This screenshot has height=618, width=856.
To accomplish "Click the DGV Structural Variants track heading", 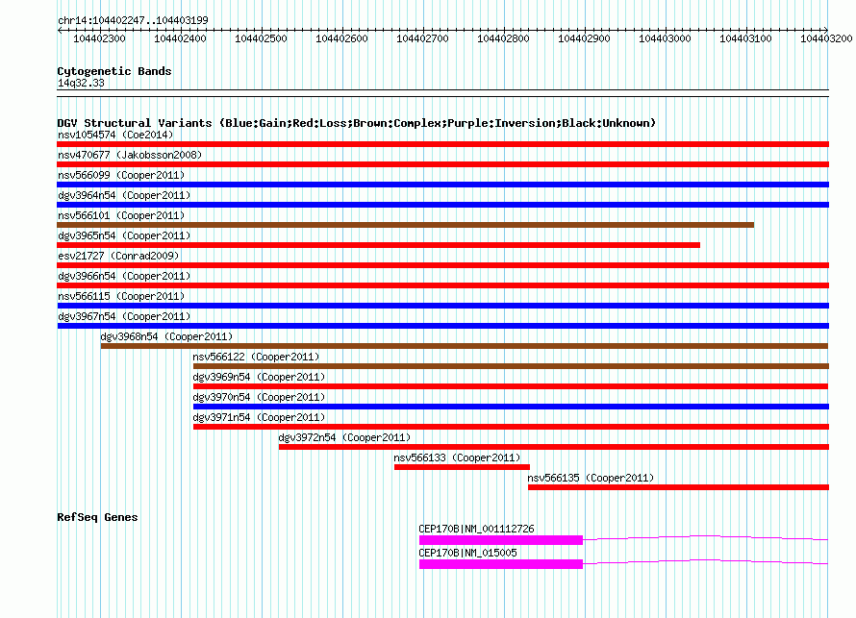I will (x=357, y=123).
